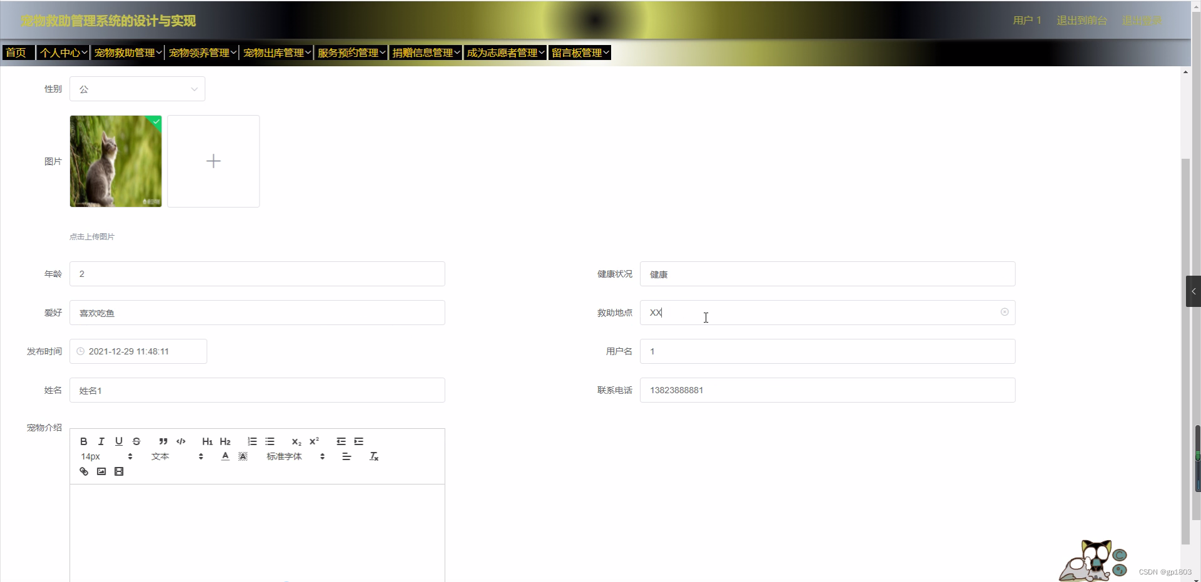Click the 点击上传图片 upload link
1201x582 pixels.
91,236
